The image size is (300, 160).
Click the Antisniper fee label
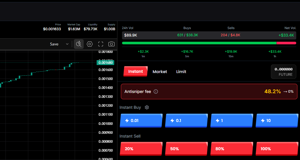(x=138, y=92)
